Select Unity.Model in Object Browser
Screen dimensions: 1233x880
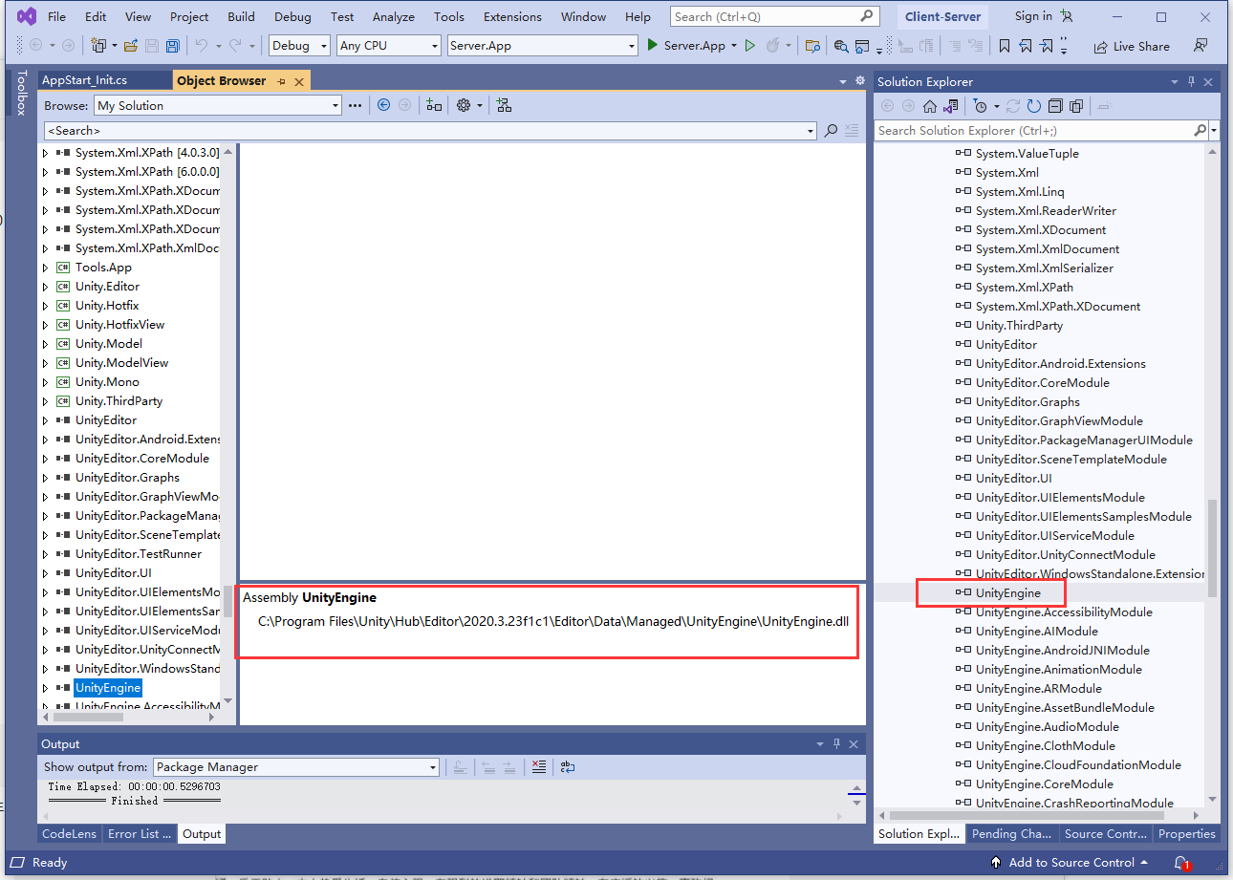pyautogui.click(x=109, y=344)
